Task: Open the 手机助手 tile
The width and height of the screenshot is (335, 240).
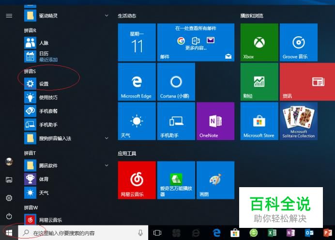Action: pos(176,121)
